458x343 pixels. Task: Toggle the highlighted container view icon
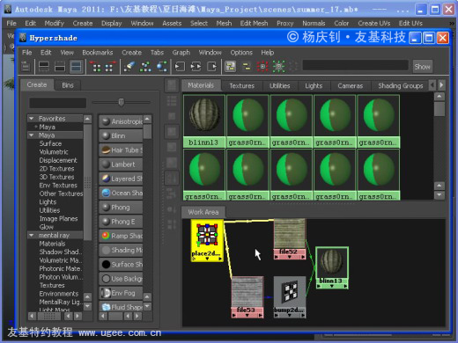click(231, 67)
